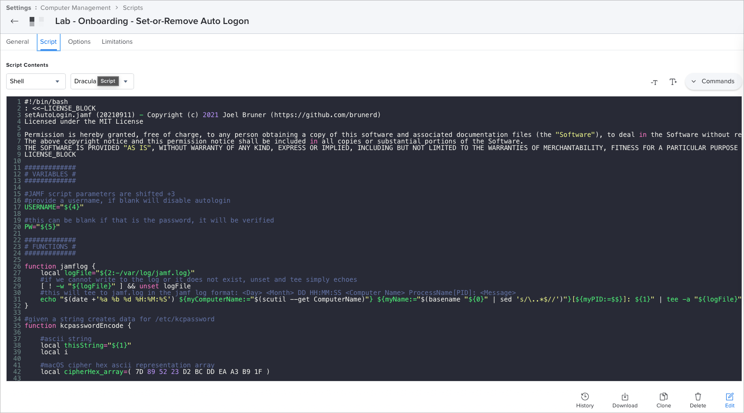Open the Limitations tab
This screenshot has height=413, width=744.
tap(117, 42)
